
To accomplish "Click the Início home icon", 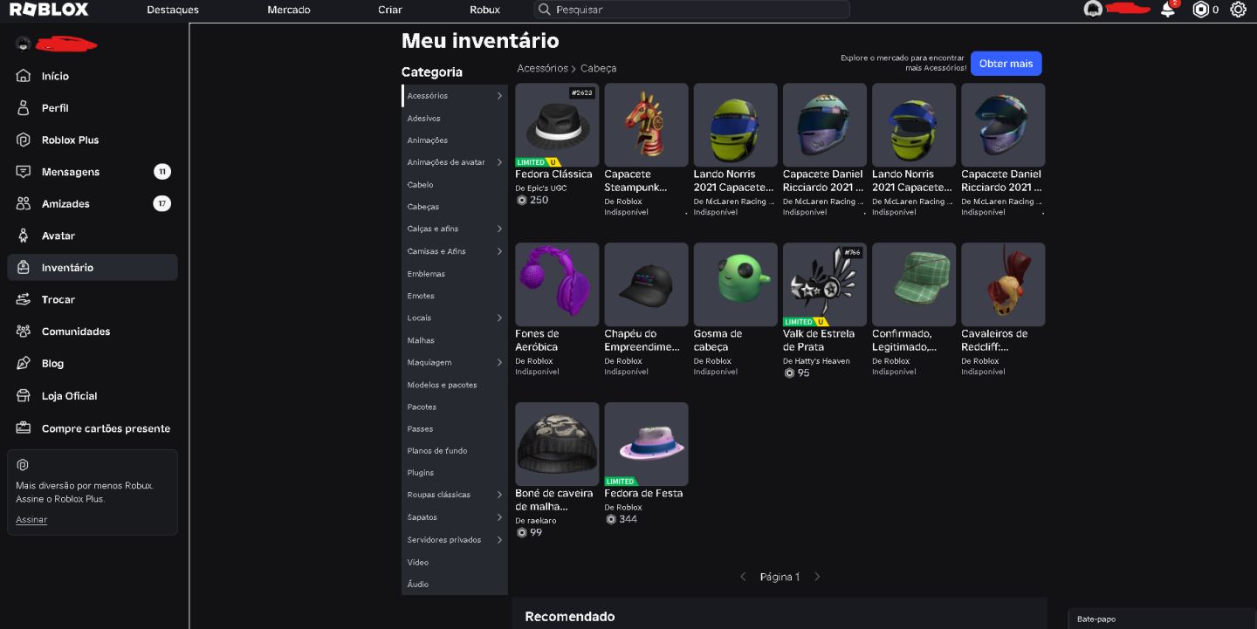I will (24, 76).
